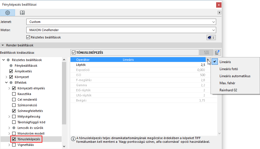
Task: Expand the Lencsék és szűrők node
Action: point(9,128)
